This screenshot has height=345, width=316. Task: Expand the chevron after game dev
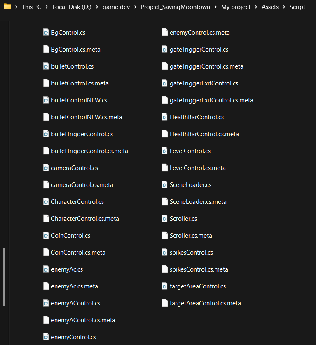(x=135, y=7)
